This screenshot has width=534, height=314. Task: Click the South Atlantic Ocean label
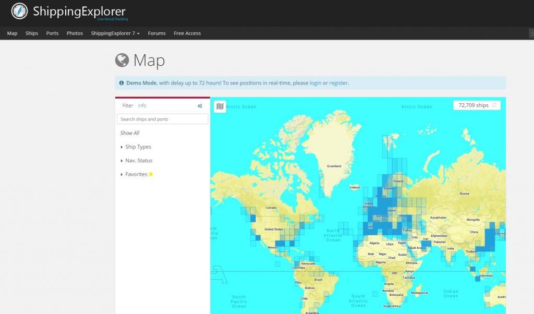[x=358, y=301]
